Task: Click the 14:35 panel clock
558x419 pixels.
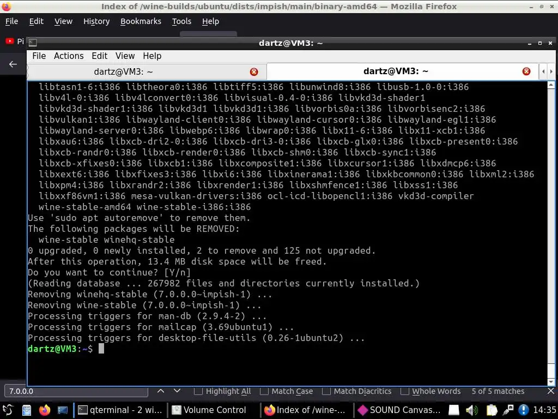Action: tap(544, 410)
